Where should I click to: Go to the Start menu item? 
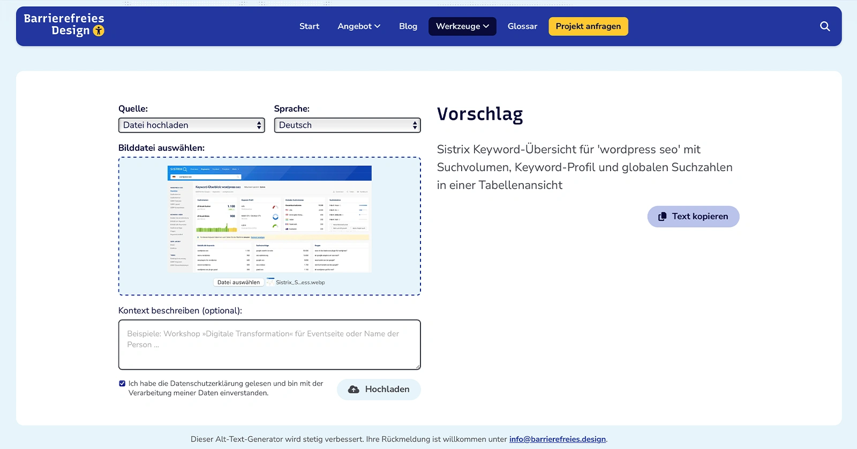point(309,26)
